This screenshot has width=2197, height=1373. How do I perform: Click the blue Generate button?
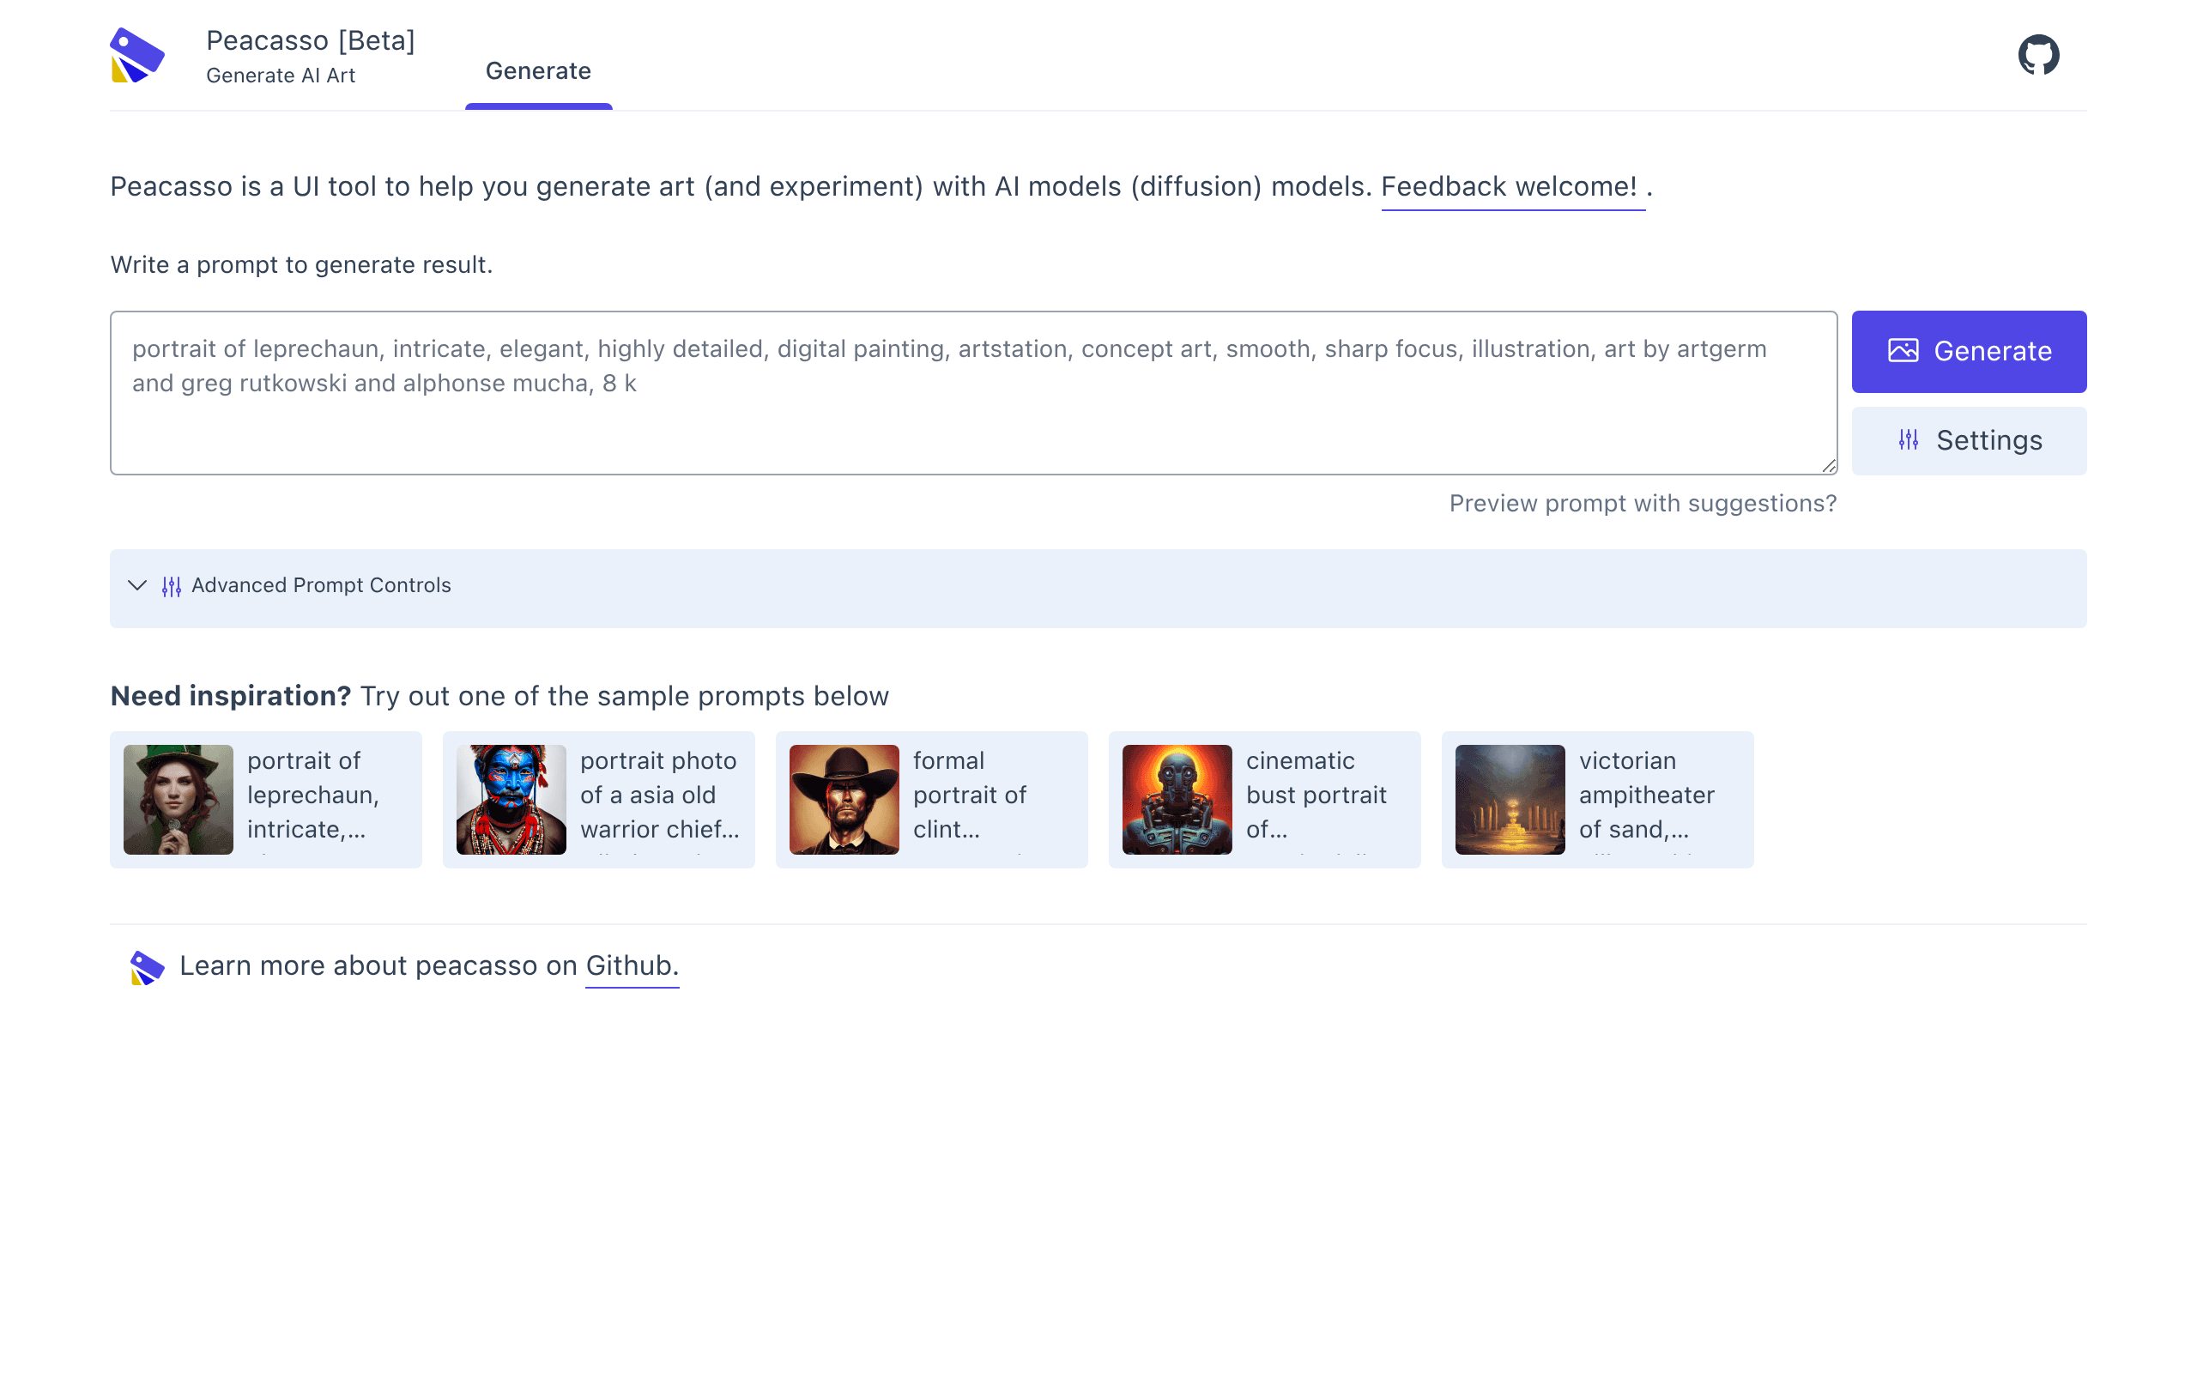(1968, 352)
